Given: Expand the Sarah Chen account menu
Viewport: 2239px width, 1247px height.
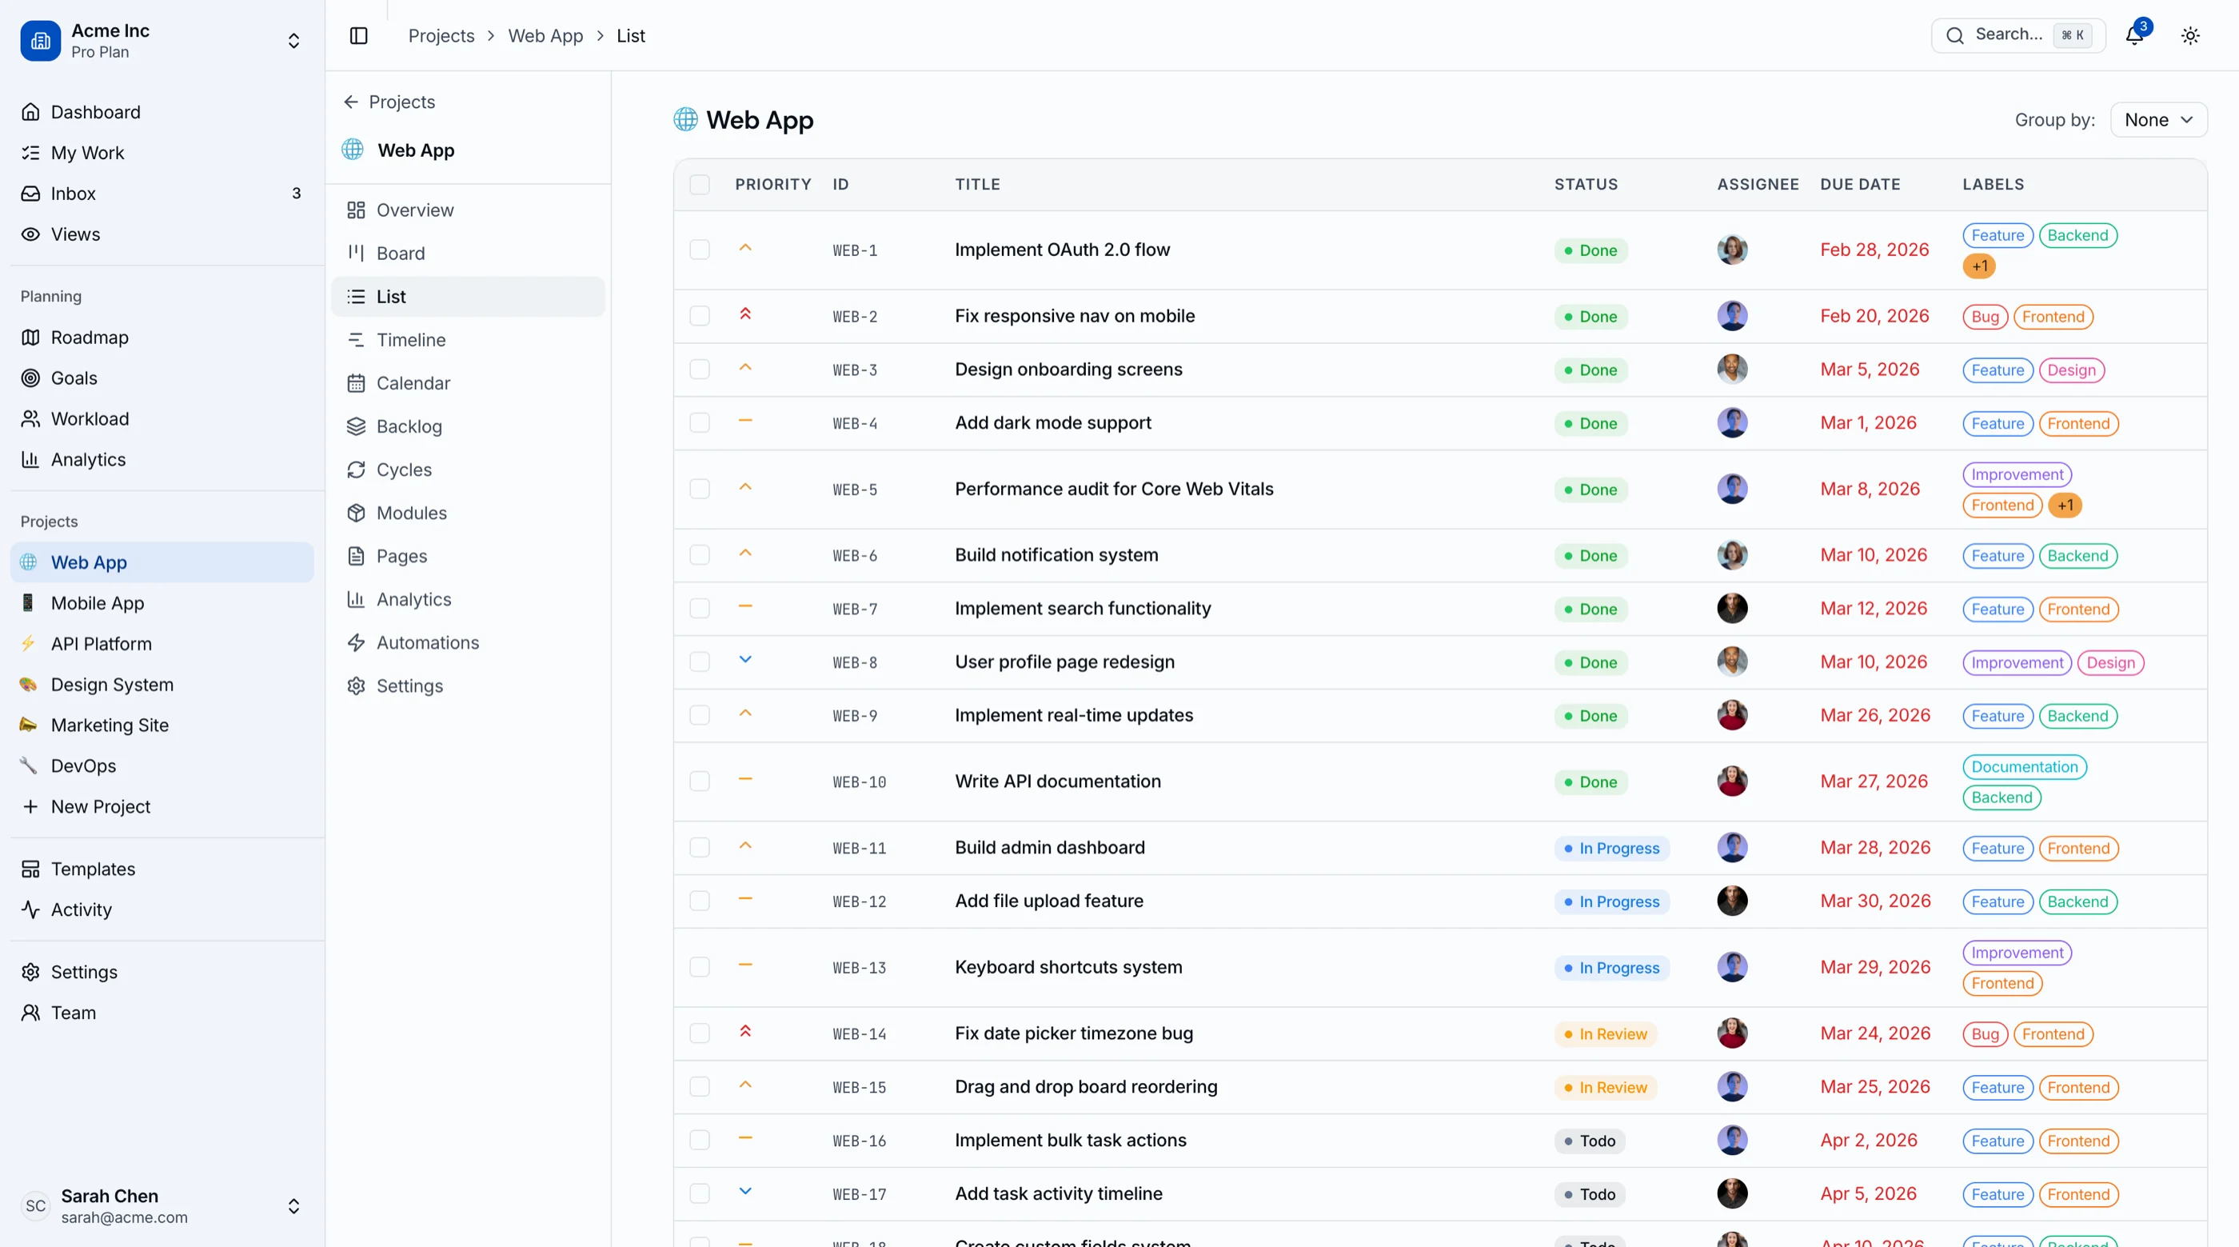Looking at the screenshot, I should (293, 1206).
